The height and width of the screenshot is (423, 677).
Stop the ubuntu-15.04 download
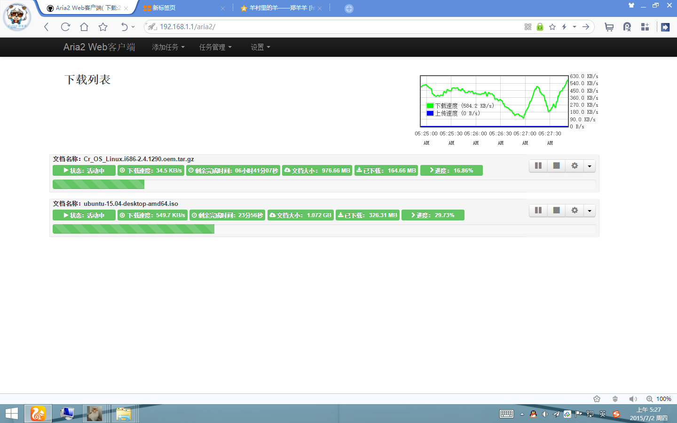[556, 211]
